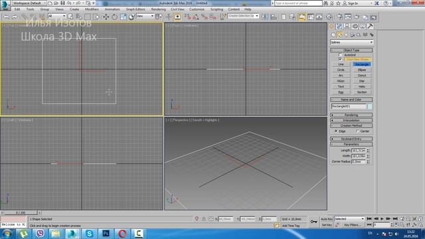Open the Hierarchy panel tab icon
The height and width of the screenshot is (239, 425).
[347, 27]
